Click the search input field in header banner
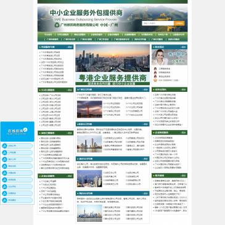 click(x=158, y=23)
